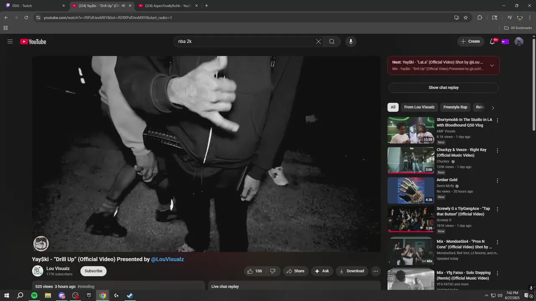Viewport: 536px width, 301px height.
Task: Click Show chat replay button
Action: click(443, 88)
